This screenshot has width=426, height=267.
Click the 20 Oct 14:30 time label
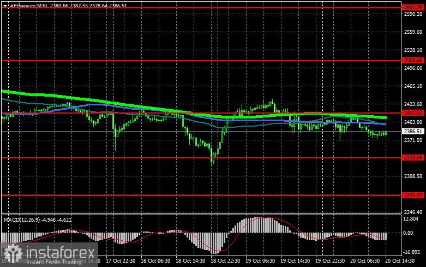click(x=400, y=261)
